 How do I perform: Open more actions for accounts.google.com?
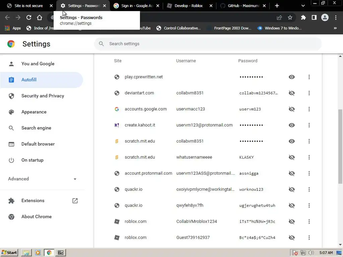pos(309,109)
